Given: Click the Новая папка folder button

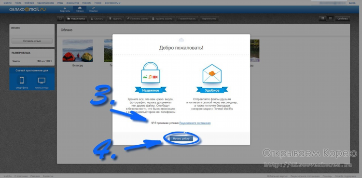Looking at the screenshot, I should click(x=76, y=19).
